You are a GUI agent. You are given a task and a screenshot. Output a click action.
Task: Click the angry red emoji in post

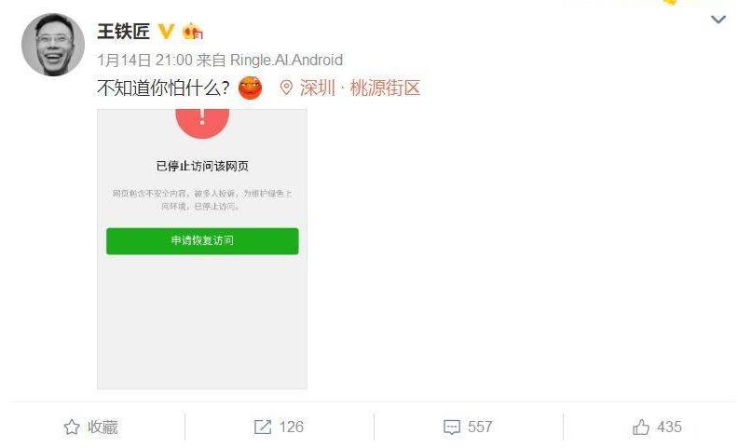pyautogui.click(x=250, y=88)
